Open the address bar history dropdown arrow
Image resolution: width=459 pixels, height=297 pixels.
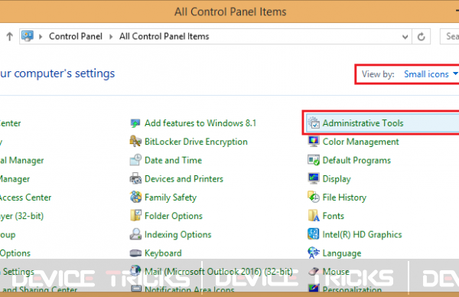[x=405, y=37]
